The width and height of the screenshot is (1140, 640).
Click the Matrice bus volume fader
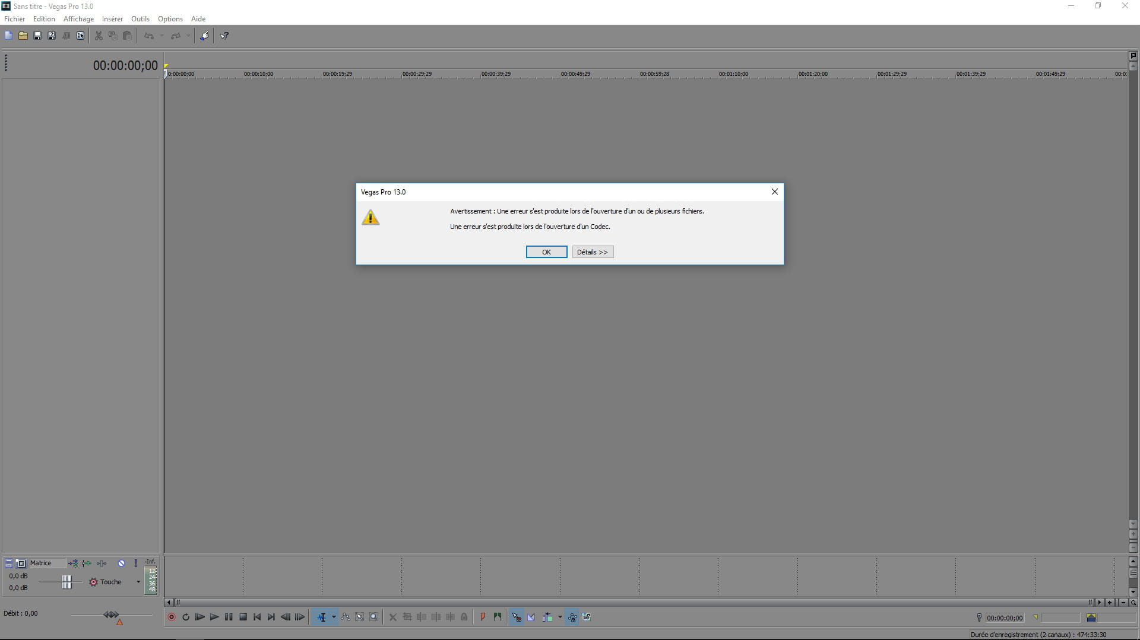pyautogui.click(x=66, y=582)
